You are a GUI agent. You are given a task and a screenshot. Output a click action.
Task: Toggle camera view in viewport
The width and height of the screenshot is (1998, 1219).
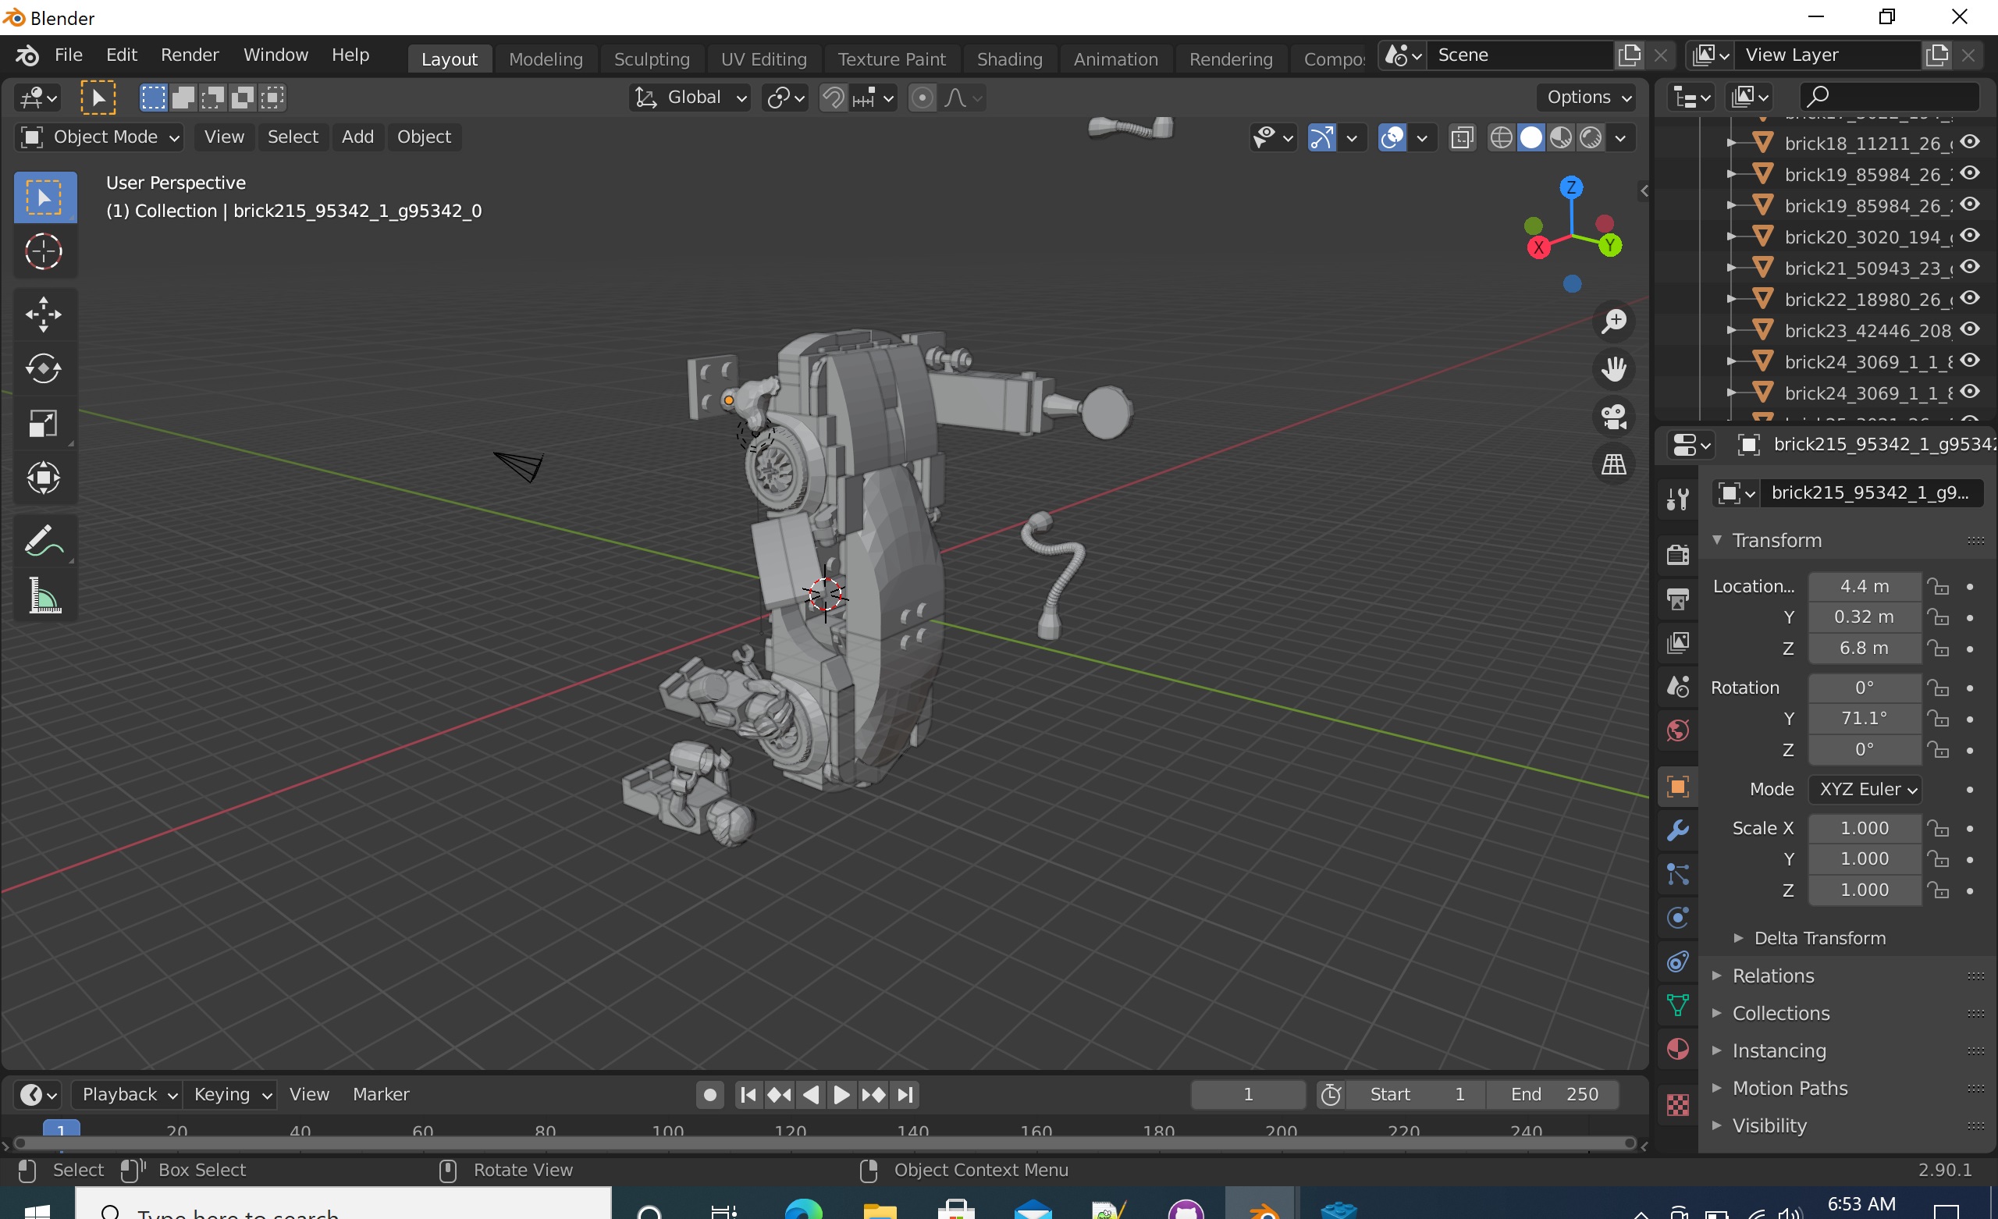pos(1614,417)
